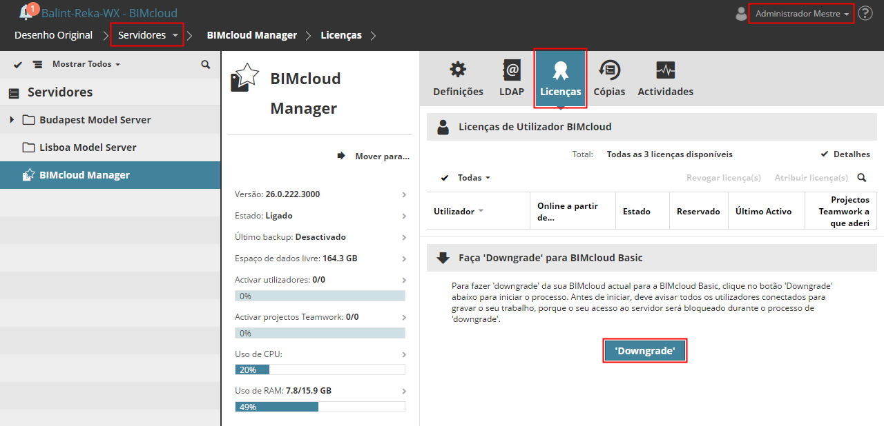The image size is (884, 426).
Task: Select BIMcloud Manager in the breadcrumb
Action: click(x=252, y=35)
